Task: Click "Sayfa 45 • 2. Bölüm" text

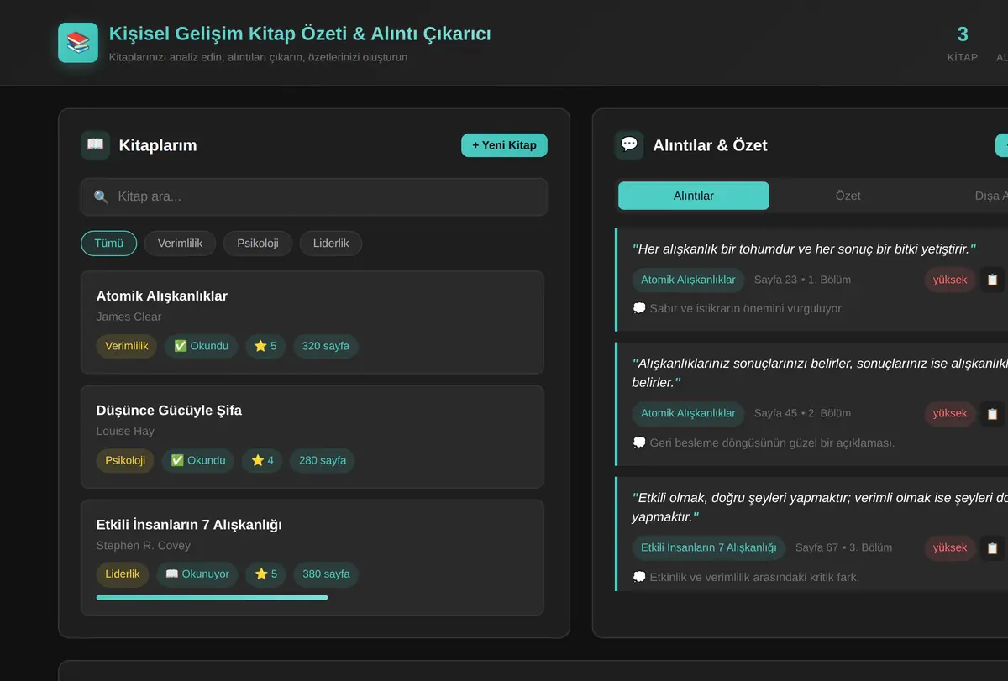Action: [x=802, y=413]
